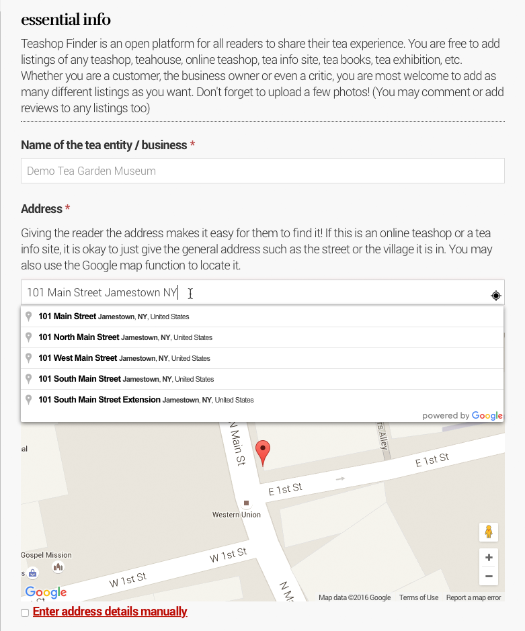Open the map Terms of Use link
Screen dimensions: 525x631
[x=418, y=597]
